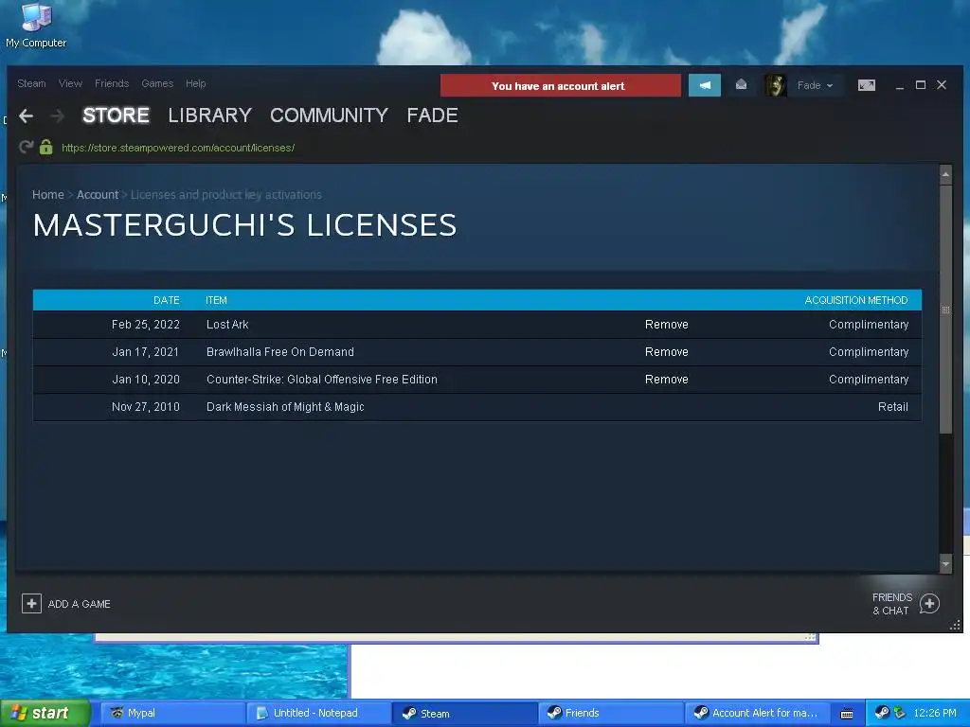Follow the Account breadcrumb link
The image size is (970, 727).
98,195
